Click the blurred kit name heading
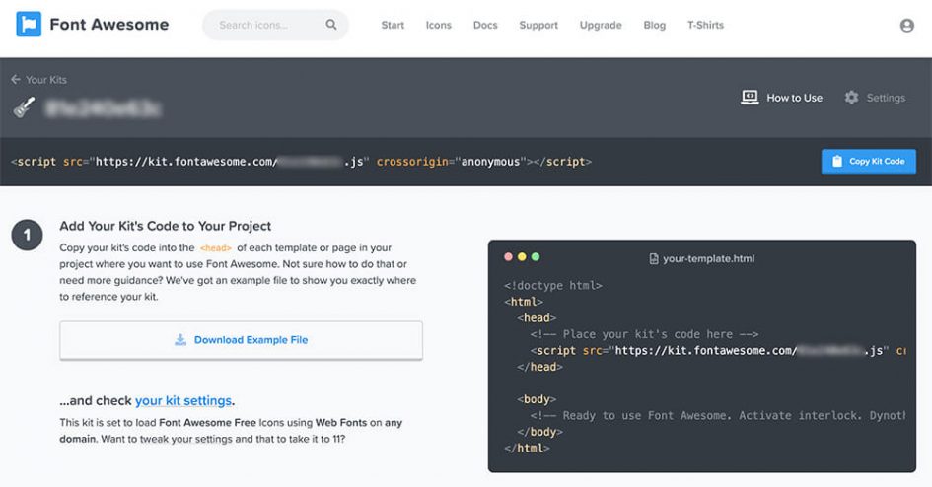The width and height of the screenshot is (932, 487). (104, 108)
